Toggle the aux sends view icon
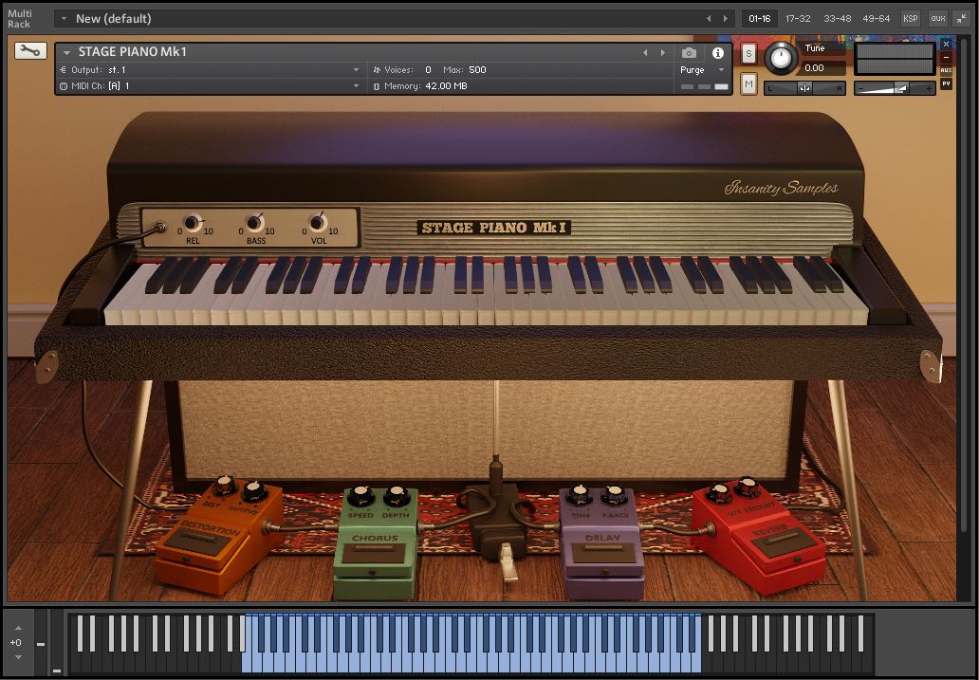979x680 pixels. pyautogui.click(x=937, y=18)
